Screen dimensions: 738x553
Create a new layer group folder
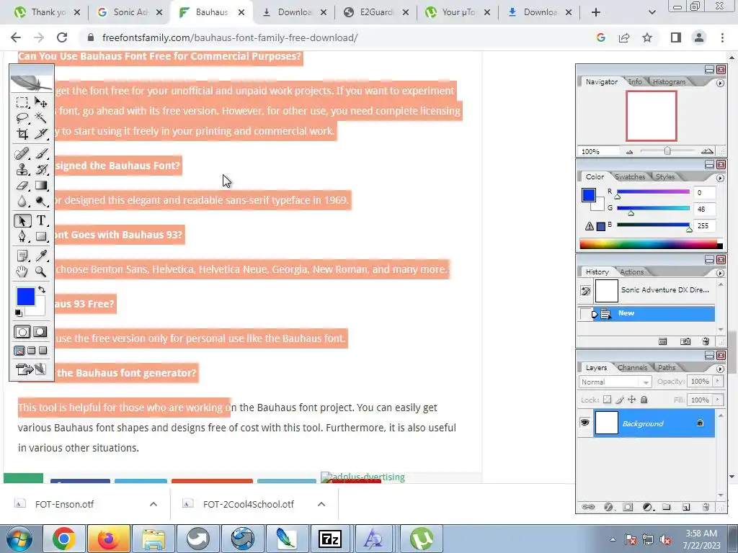click(x=667, y=507)
